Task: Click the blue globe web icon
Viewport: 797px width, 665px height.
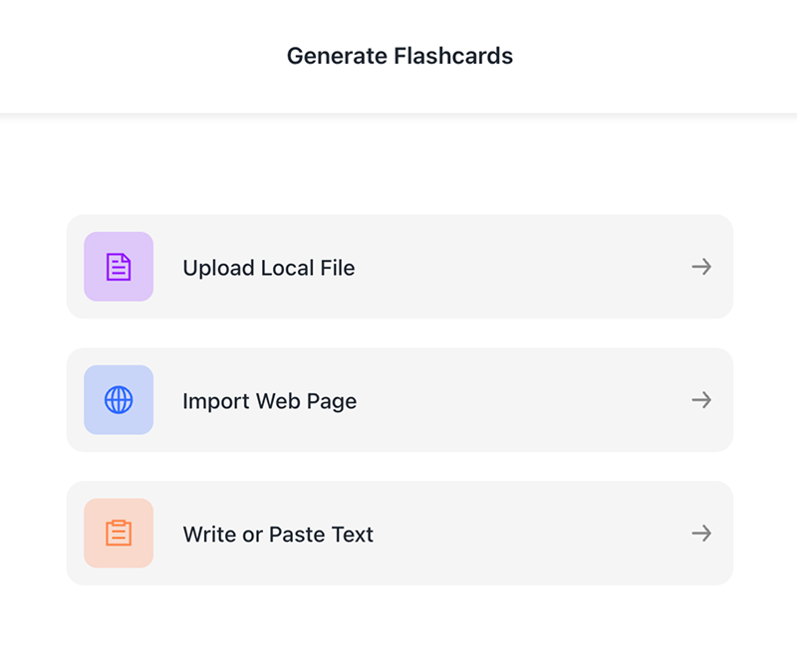Action: (x=119, y=400)
